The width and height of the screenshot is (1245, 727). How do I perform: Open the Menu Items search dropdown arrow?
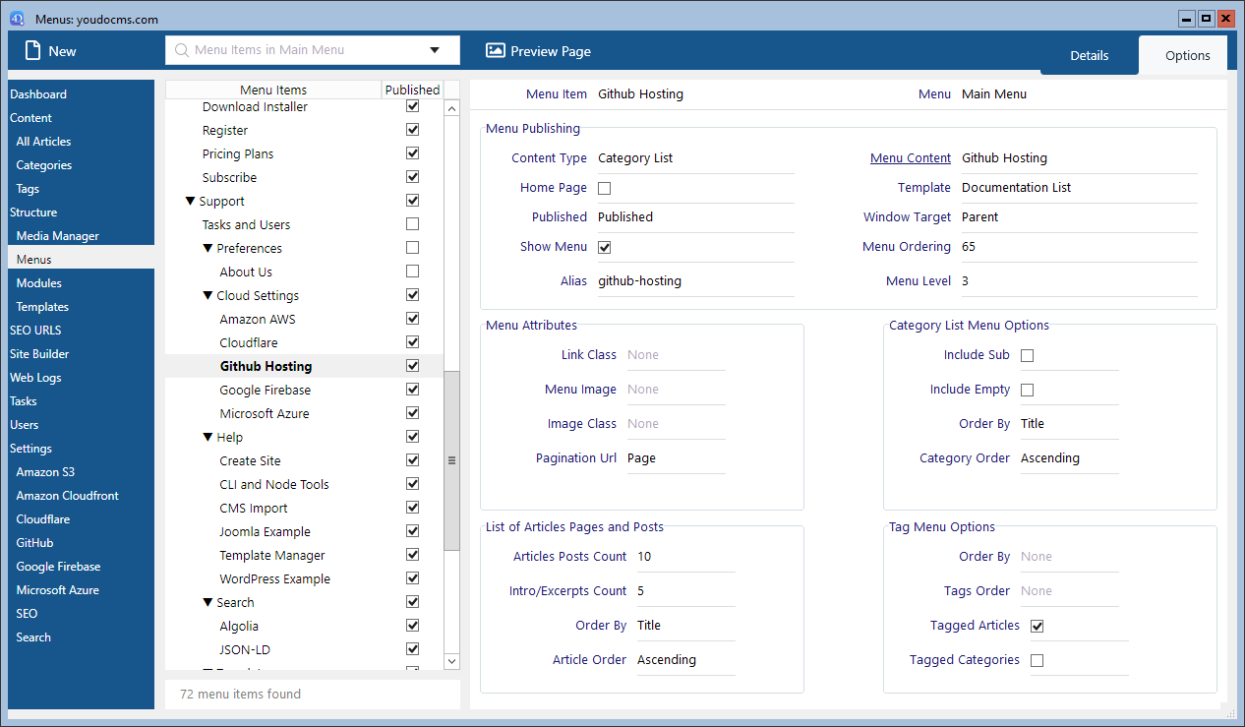[x=435, y=50]
